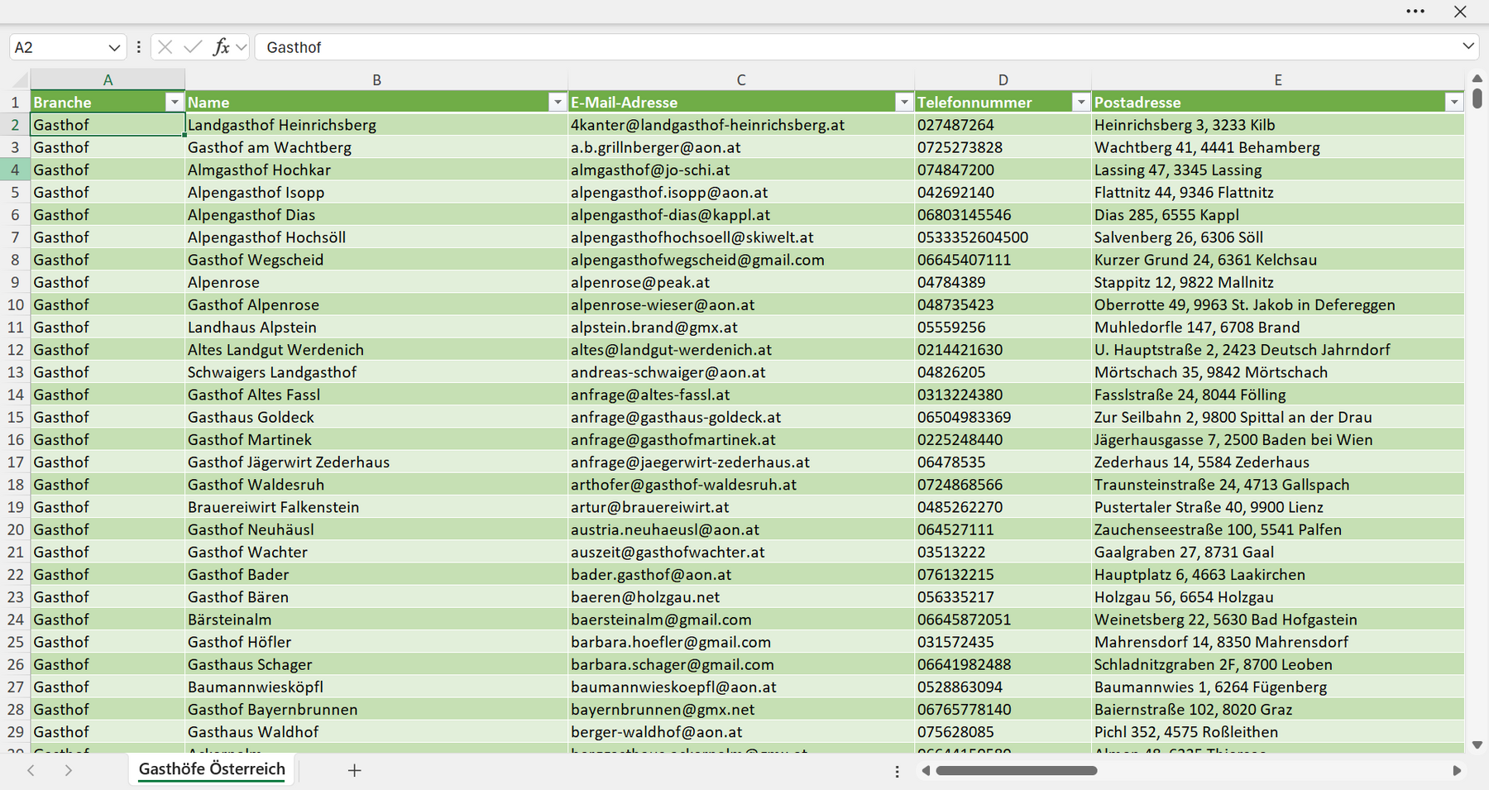This screenshot has height=790, width=1489.
Task: Click the horizontal scrollbar thumb
Action: tap(1017, 771)
